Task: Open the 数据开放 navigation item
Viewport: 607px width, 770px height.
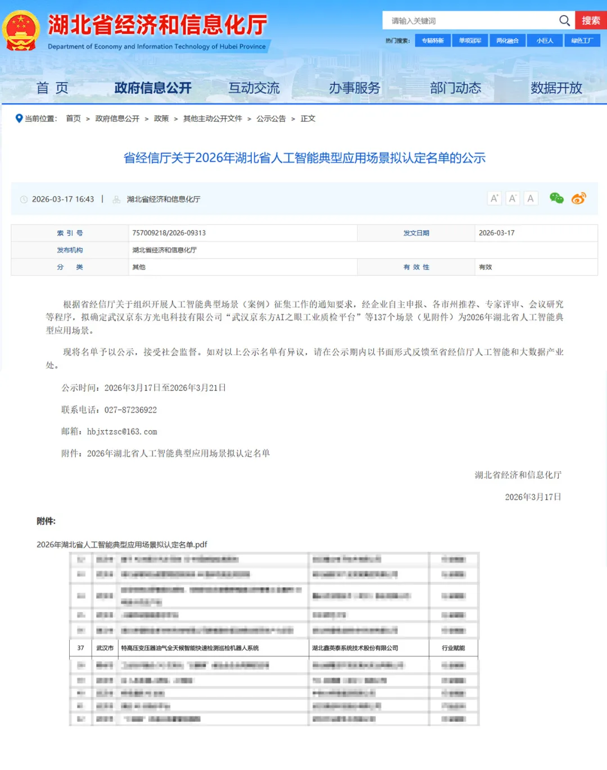Action: point(556,88)
